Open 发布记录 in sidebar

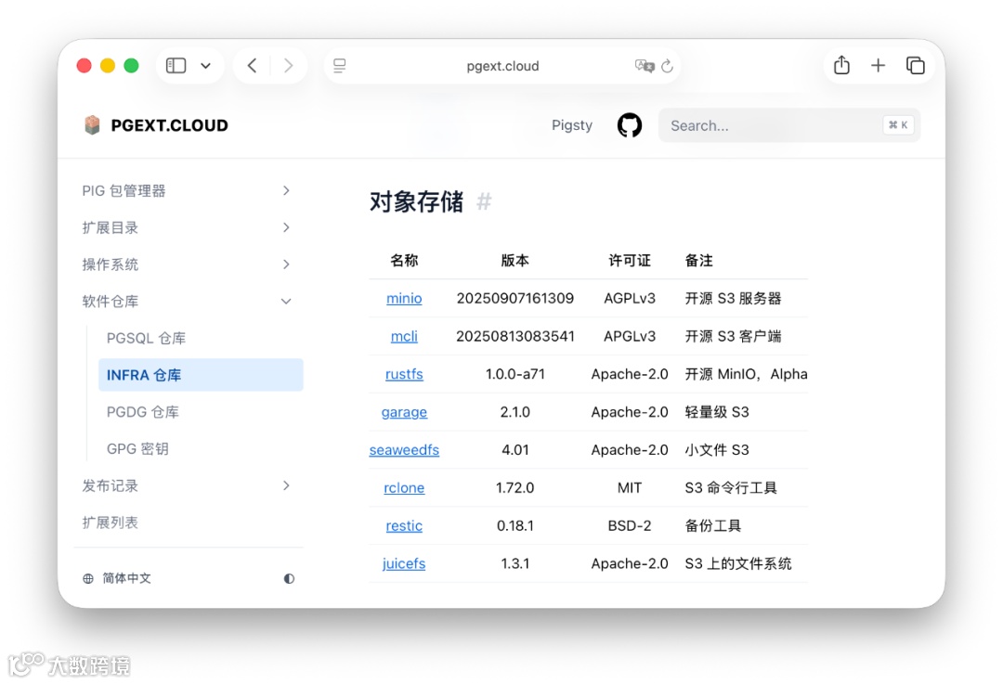[110, 485]
